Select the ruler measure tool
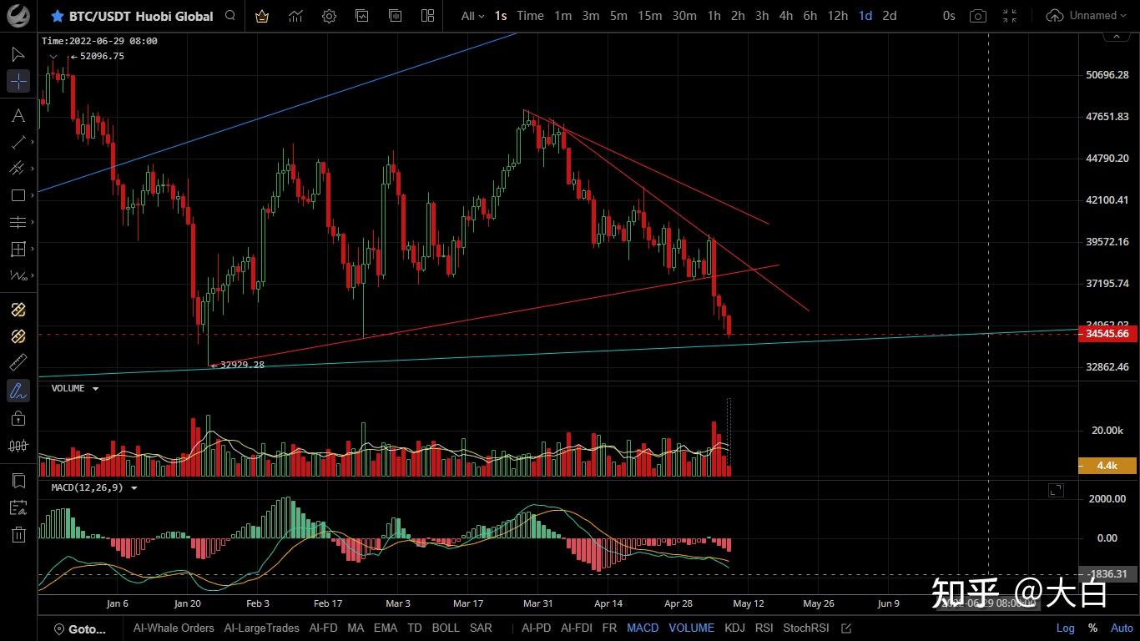 [x=18, y=363]
